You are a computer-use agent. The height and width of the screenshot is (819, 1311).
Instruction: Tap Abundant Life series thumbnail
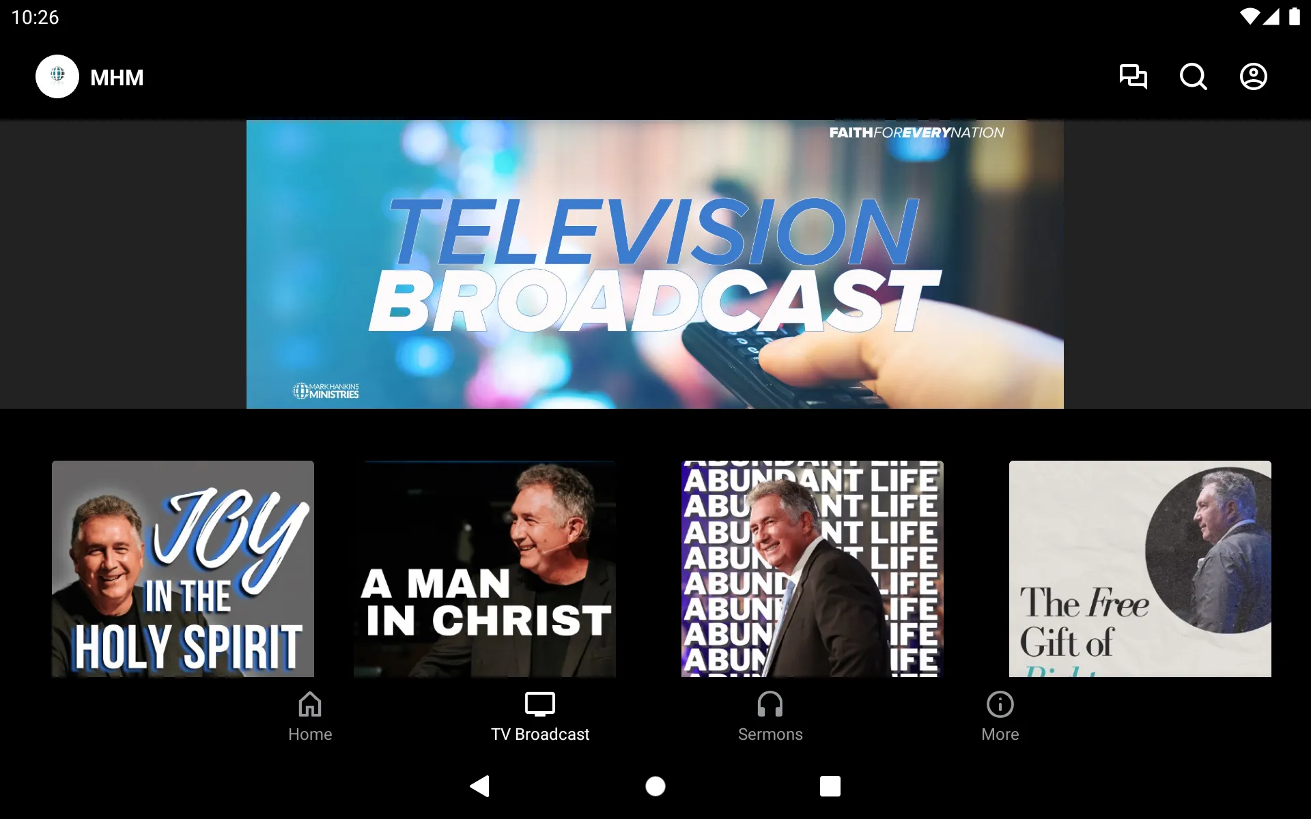click(813, 569)
